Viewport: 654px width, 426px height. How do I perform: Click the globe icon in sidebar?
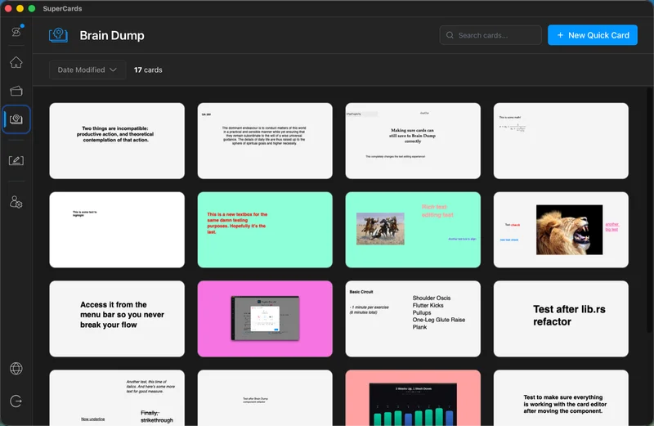click(16, 369)
